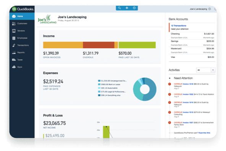Click the red Overdue income bar
Viewport: 226px width, 151px height.
(x=98, y=45)
